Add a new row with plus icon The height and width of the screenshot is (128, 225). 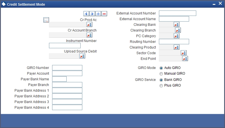coord(98,14)
